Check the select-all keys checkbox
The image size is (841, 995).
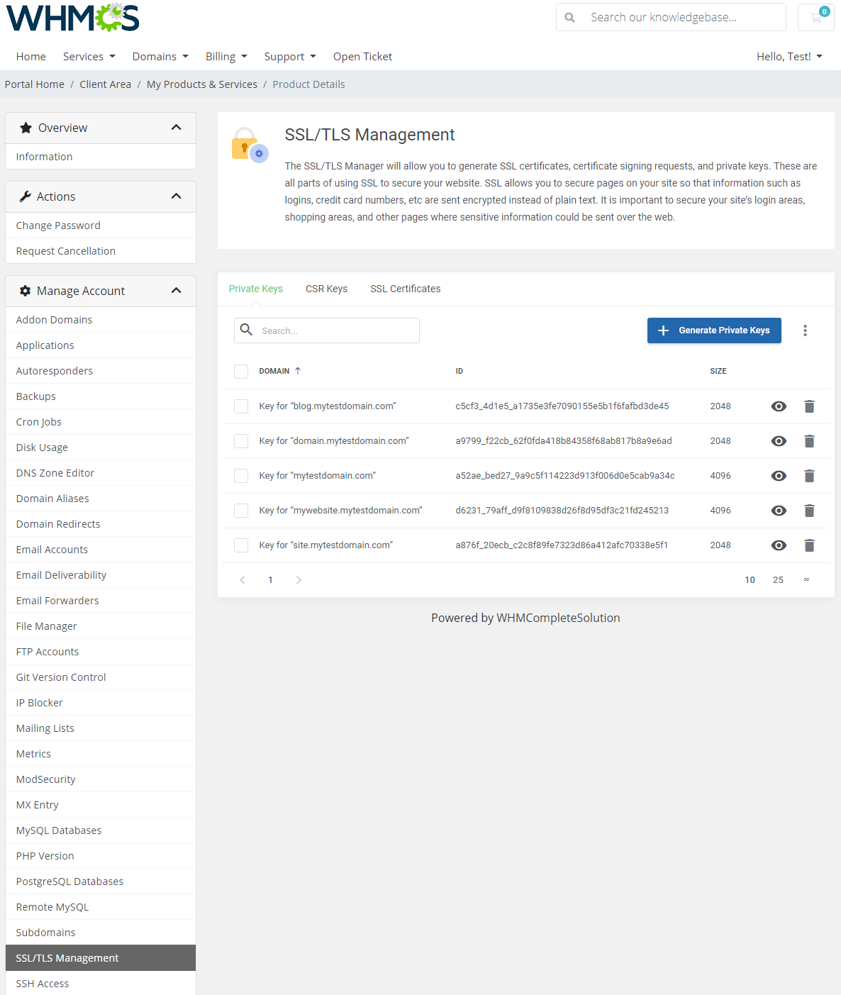[x=241, y=371]
